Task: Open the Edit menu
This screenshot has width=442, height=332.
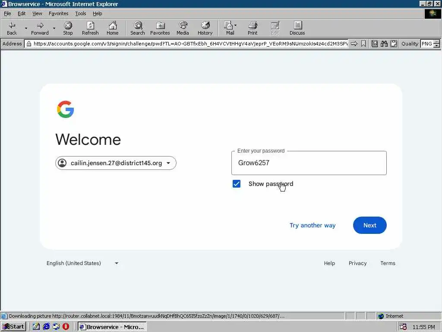Action: click(x=22, y=13)
